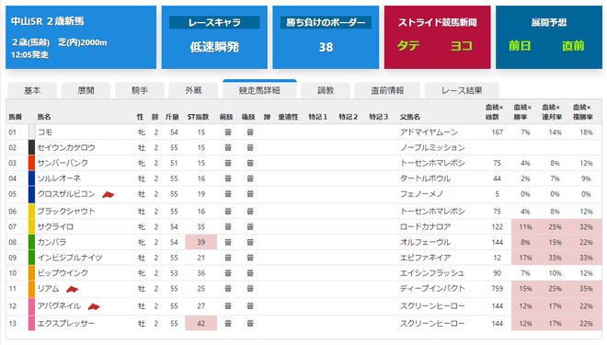This screenshot has height=345, width=607.
Task: Click the 勝ち負けのボーダー panel heading
Action: 326,22
